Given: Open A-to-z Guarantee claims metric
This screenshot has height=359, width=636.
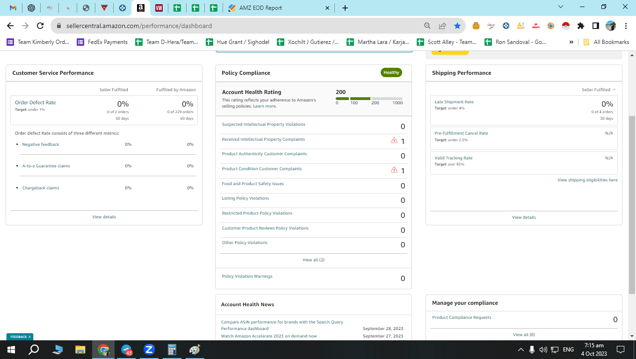Looking at the screenshot, I should pos(46,166).
